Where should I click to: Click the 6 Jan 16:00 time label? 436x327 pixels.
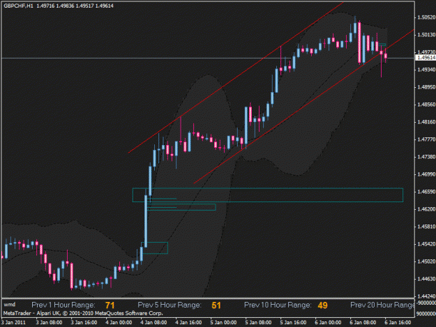tap(398, 323)
